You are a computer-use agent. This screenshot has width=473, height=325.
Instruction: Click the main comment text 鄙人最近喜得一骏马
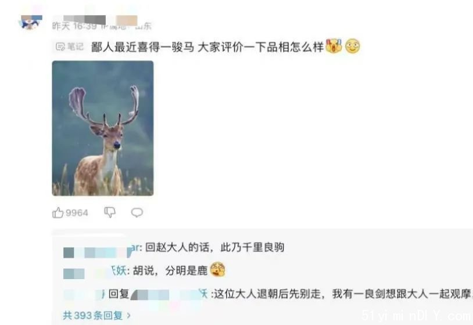tap(143, 47)
